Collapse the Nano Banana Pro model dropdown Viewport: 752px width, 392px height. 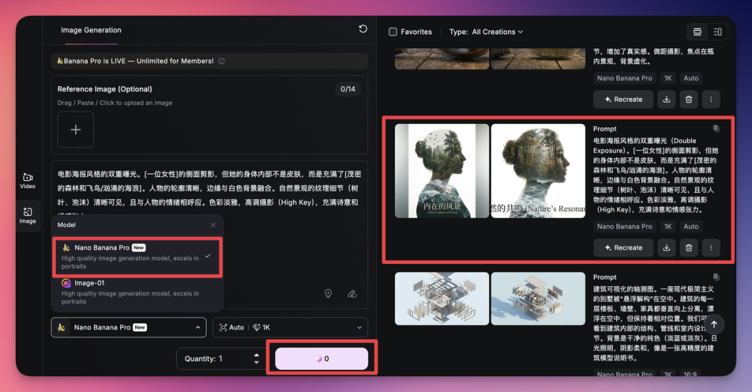[129, 327]
